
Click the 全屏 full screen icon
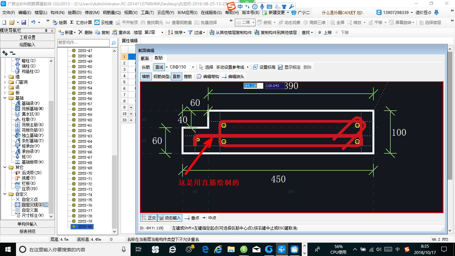[337, 22]
